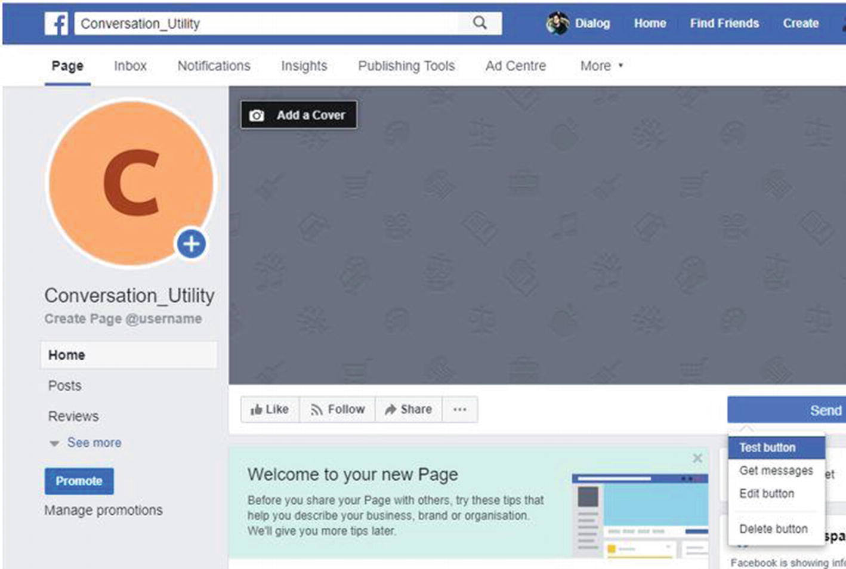Screen dimensions: 846x569
Task: Switch to Publishing Tools tab
Action: click(x=406, y=66)
